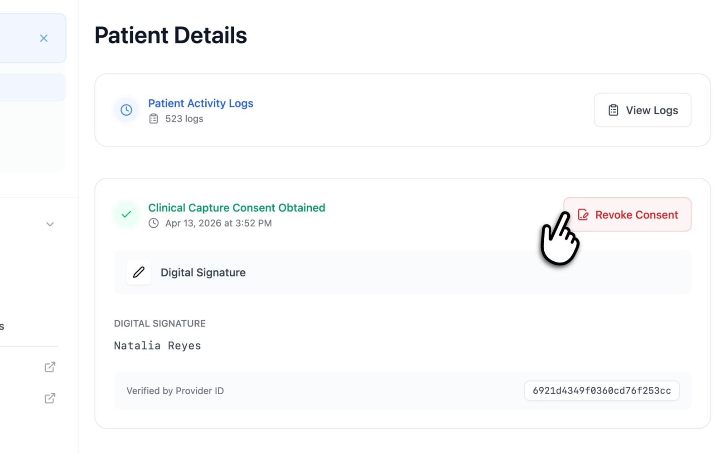Select the clipboard icon under Patient Activity Logs
Viewport: 725px width, 454px height.
pos(154,118)
